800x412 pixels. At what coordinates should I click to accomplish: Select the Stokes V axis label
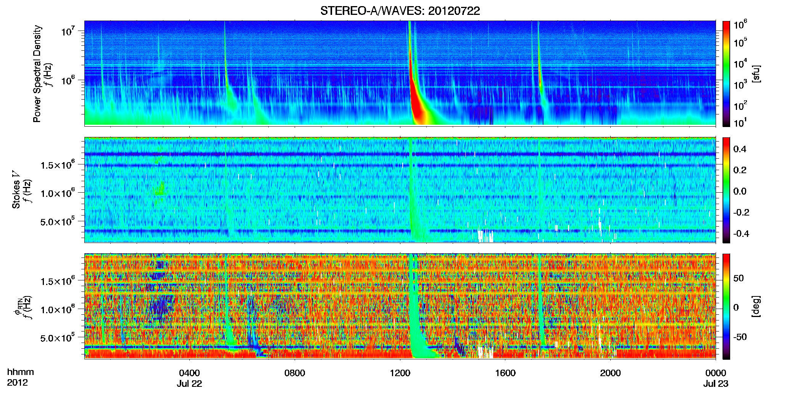coord(16,190)
